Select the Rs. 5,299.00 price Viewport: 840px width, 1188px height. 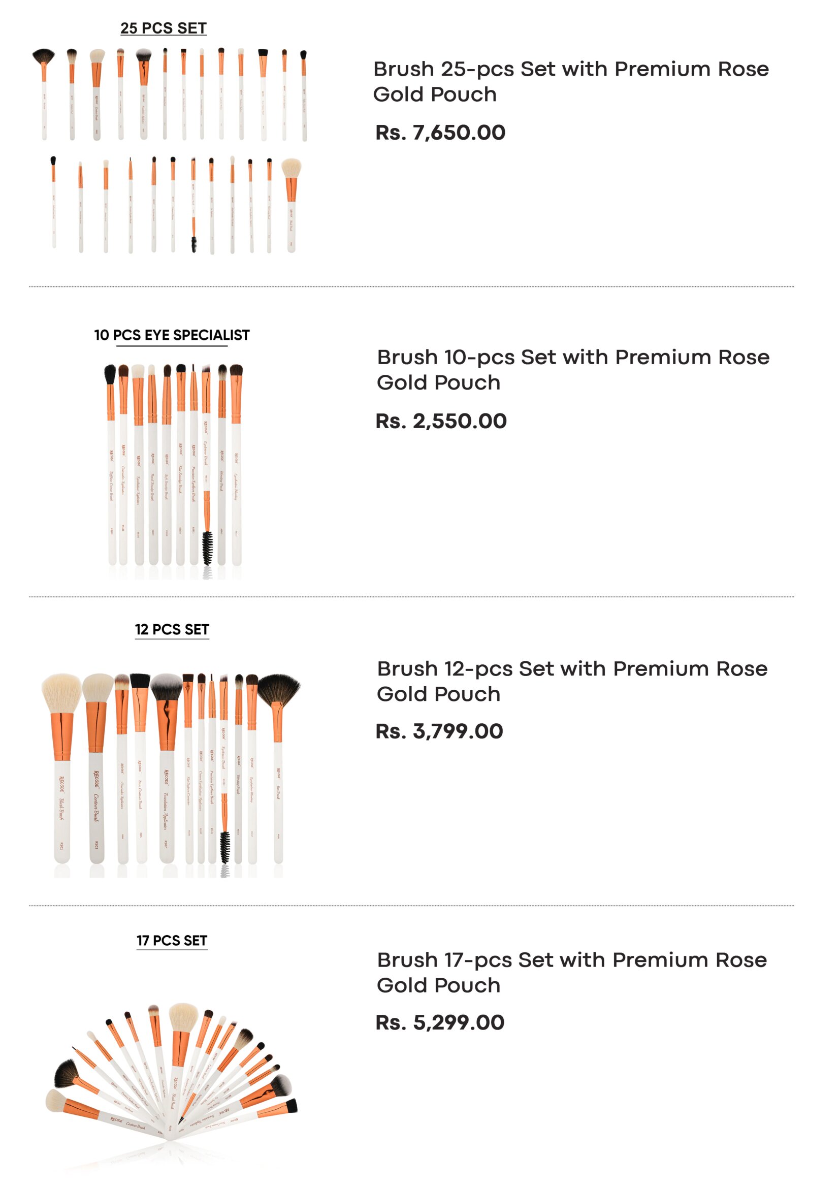440,1022
